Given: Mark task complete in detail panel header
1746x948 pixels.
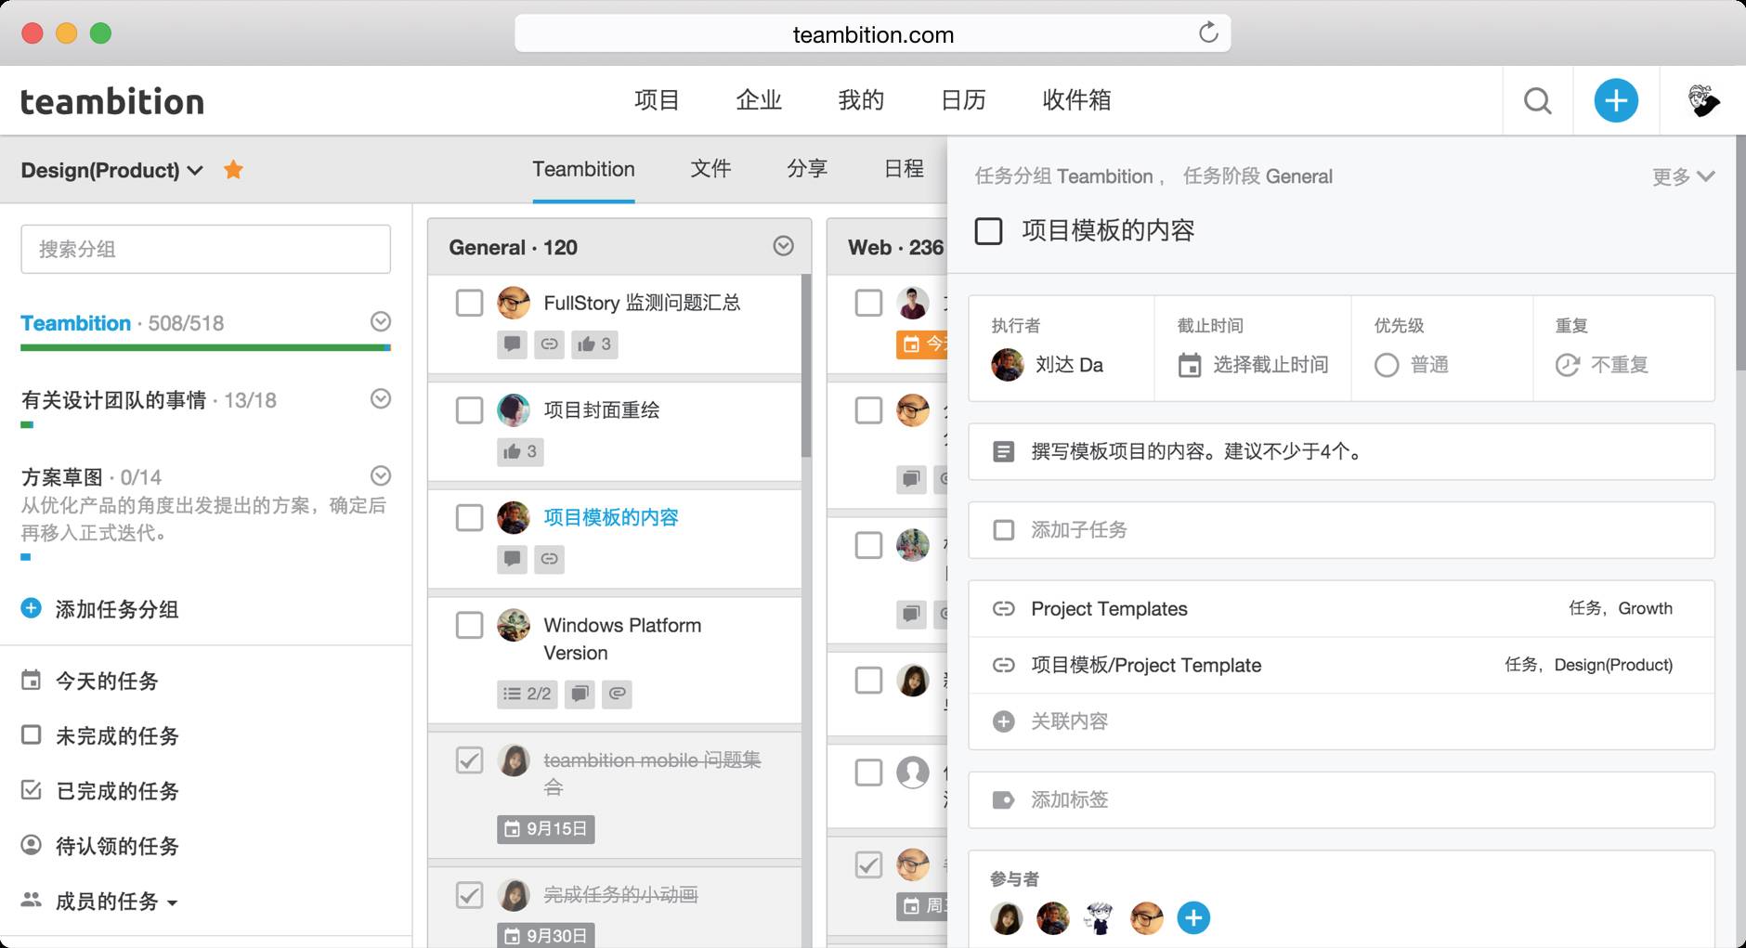Looking at the screenshot, I should click(x=988, y=230).
